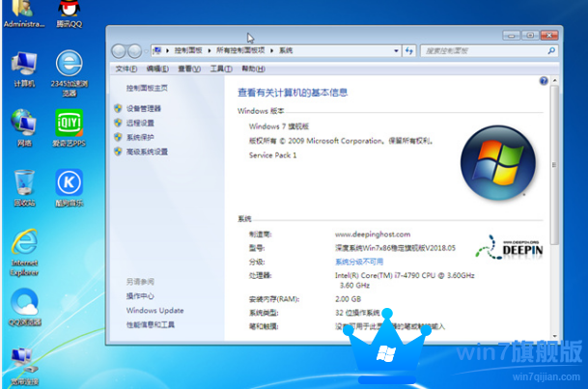Click the refresh button beside address bar
This screenshot has height=389, width=588.
409,50
